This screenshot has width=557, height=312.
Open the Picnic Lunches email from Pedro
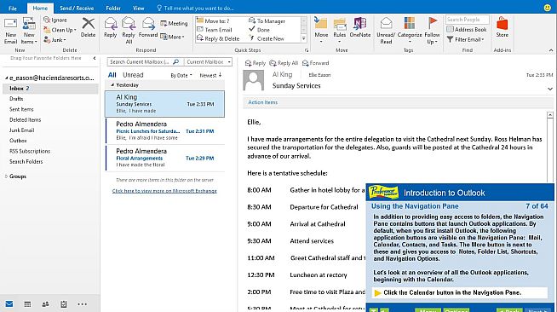(165, 130)
